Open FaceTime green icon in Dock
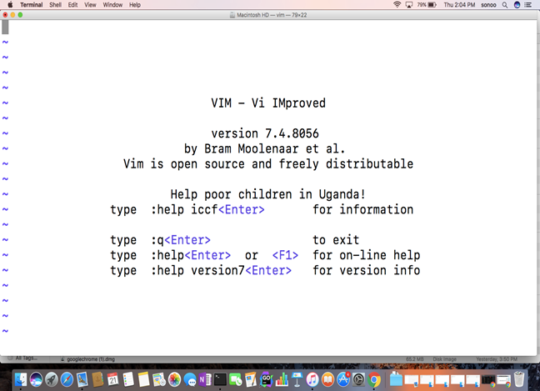The height and width of the screenshot is (391, 540). point(236,379)
